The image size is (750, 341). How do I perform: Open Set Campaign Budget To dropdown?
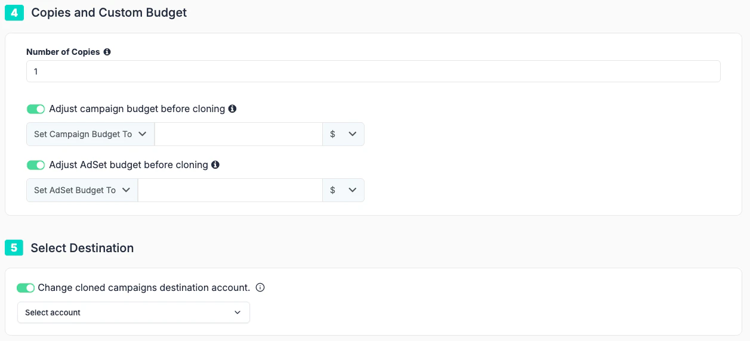91,134
